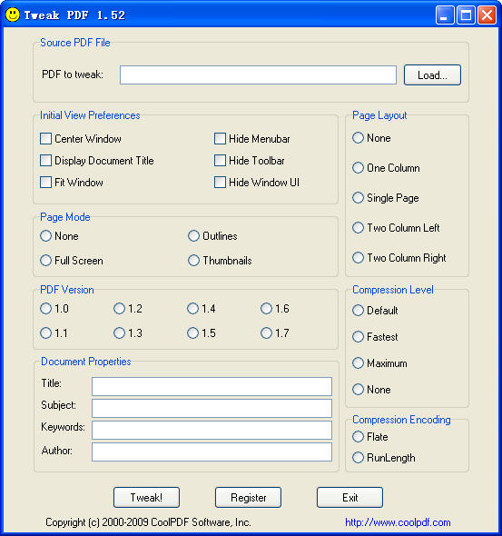Click the Title input field

212,386
